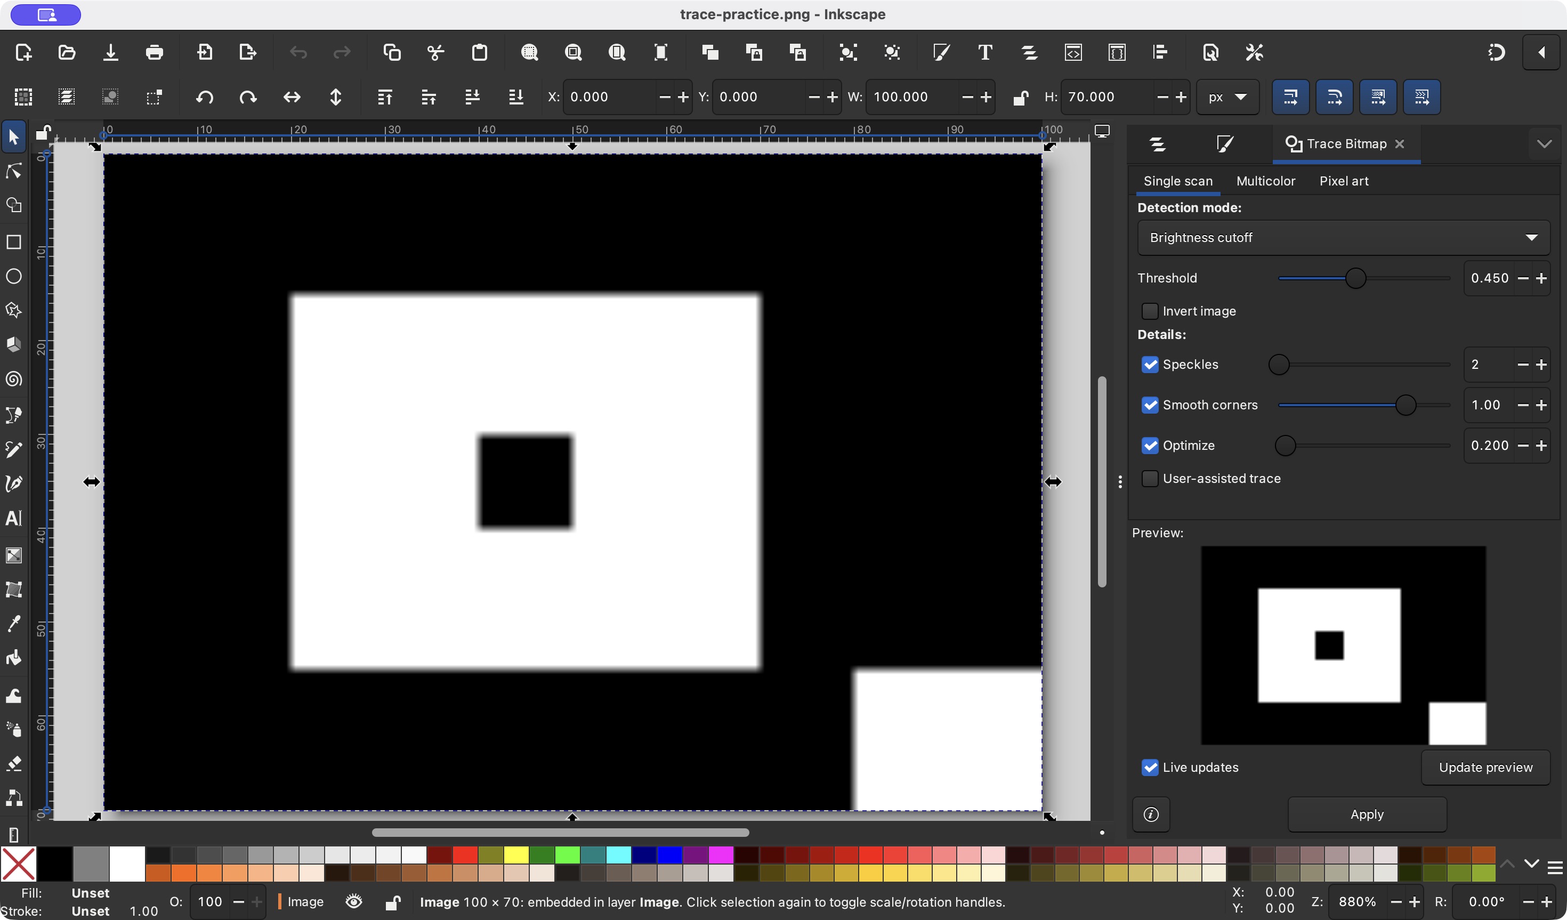
Task: Click the Print document icon
Action: [154, 52]
